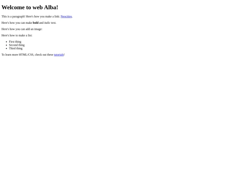Click the 'Here's how you can add an image:' text

point(22,29)
